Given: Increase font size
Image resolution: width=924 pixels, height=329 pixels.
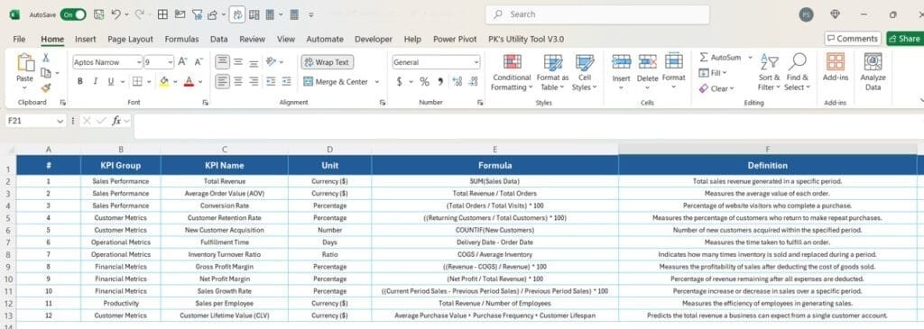Looking at the screenshot, I should (x=182, y=62).
